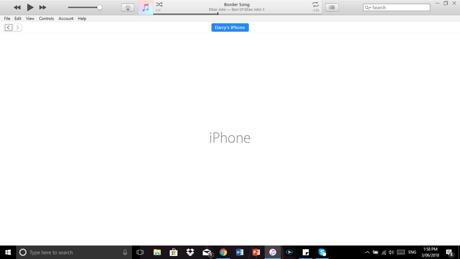Show hidden system tray icons
460x259 pixels.
coord(367,252)
